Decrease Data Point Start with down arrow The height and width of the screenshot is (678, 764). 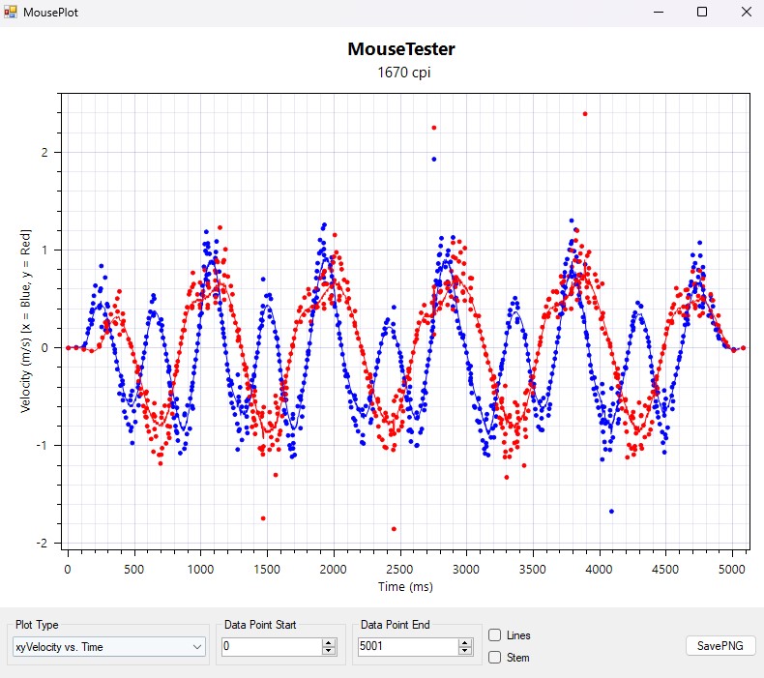[x=329, y=651]
